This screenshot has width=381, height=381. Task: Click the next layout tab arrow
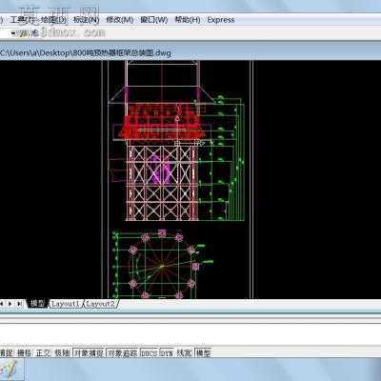tap(10, 304)
